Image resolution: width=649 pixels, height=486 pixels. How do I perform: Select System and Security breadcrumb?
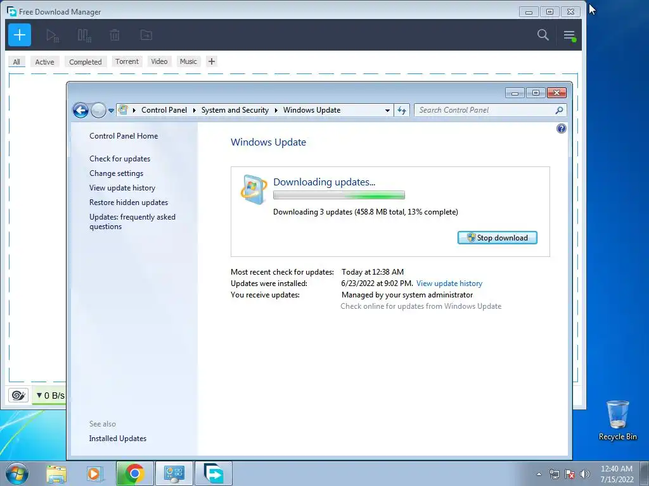pos(235,110)
